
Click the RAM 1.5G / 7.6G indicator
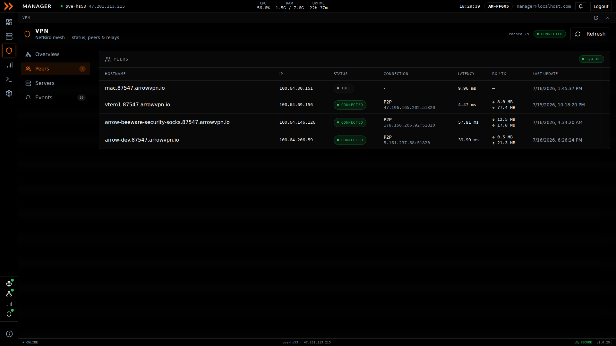(x=289, y=6)
